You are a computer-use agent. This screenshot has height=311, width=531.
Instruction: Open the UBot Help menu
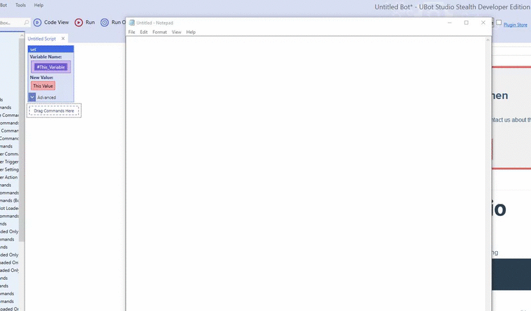click(38, 5)
